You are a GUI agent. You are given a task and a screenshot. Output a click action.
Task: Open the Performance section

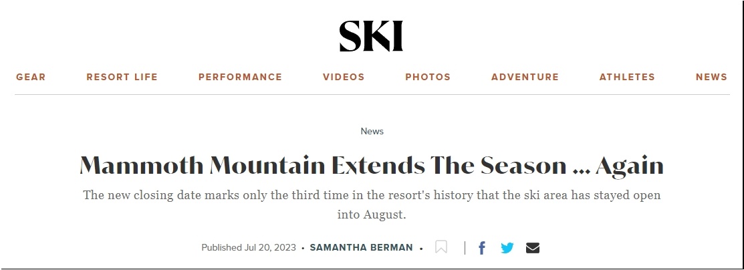click(240, 77)
